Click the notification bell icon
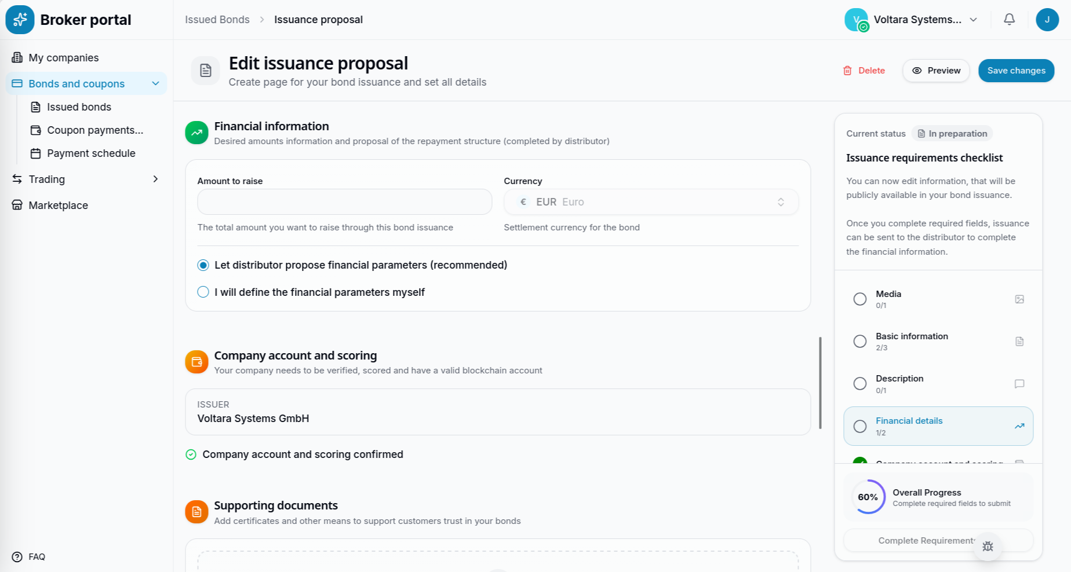Screen dimensions: 1071x572 pos(1009,19)
